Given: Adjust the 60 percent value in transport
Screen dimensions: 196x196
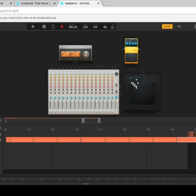Looking at the screenshot, I should pos(105,27).
